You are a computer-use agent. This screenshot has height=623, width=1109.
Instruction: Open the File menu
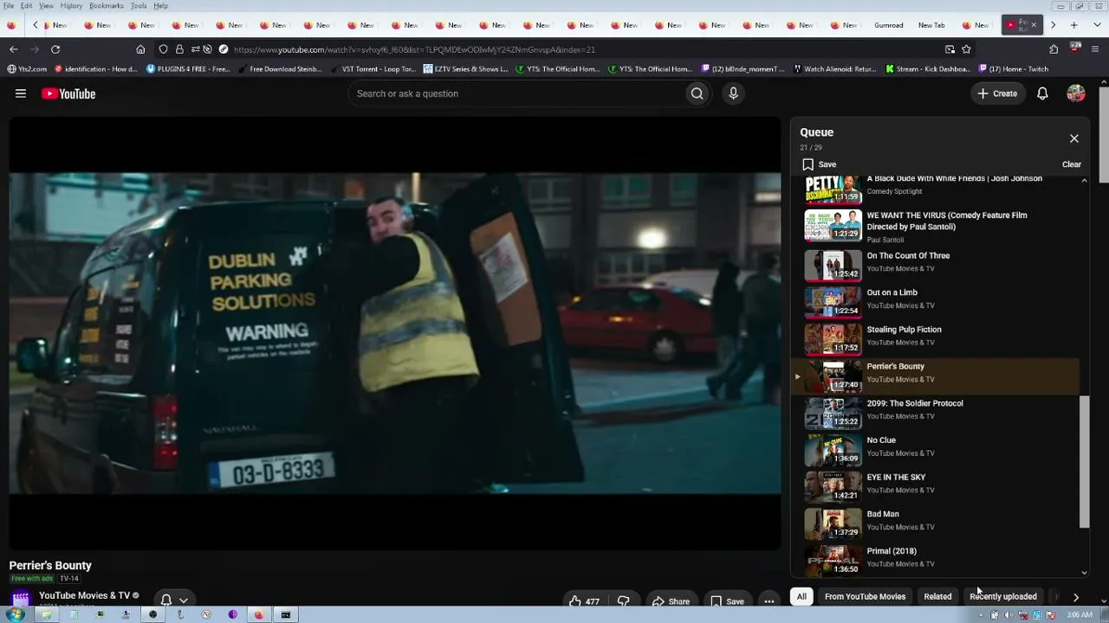(8, 6)
